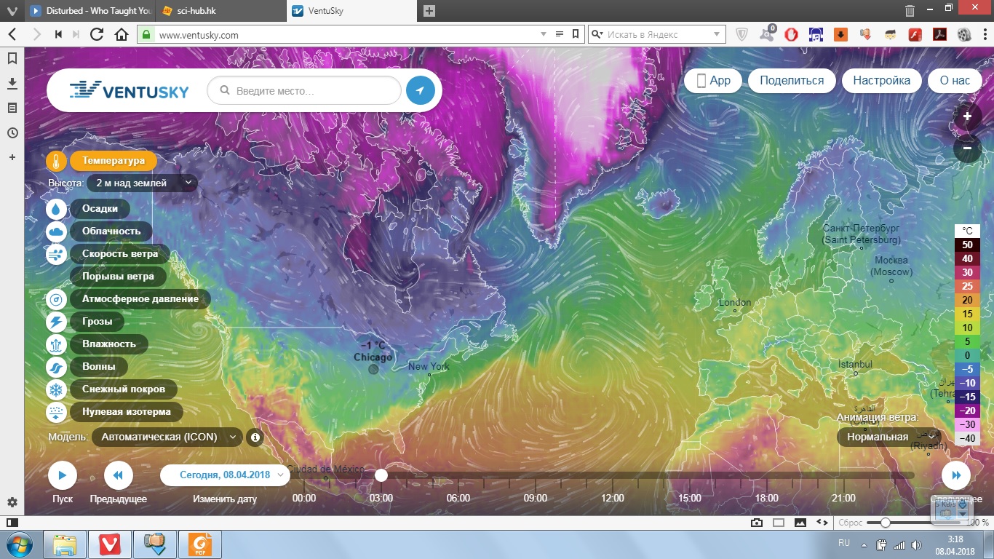The image size is (994, 559).
Task: Select the thunderstorms lightning icon
Action: [x=56, y=322]
